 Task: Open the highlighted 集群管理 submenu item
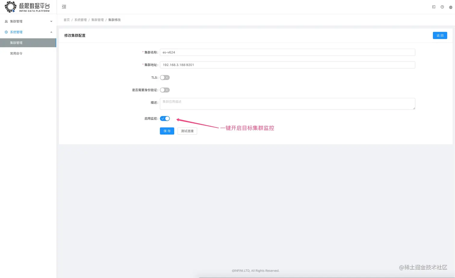pyautogui.click(x=16, y=42)
